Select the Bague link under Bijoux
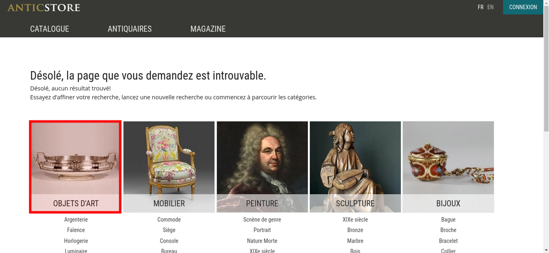The width and height of the screenshot is (549, 253). pyautogui.click(x=448, y=220)
